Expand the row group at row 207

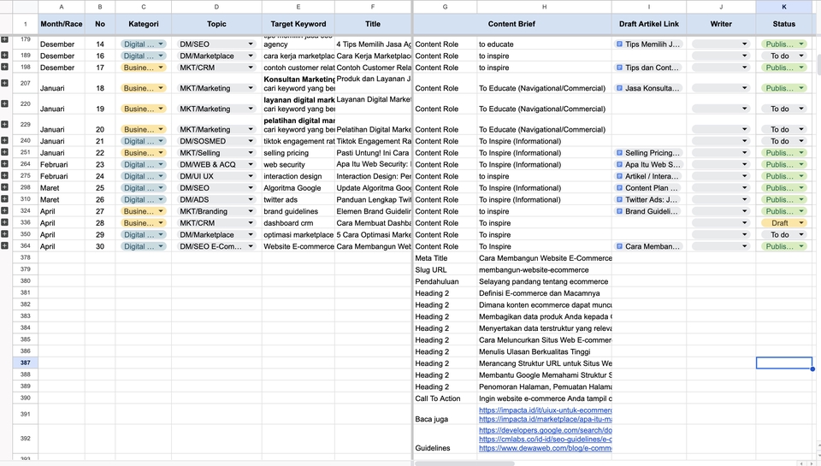4,83
